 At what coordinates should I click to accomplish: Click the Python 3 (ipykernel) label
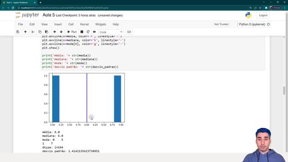252,24
